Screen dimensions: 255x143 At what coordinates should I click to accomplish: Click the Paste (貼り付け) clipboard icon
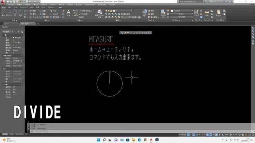[x=219, y=13]
